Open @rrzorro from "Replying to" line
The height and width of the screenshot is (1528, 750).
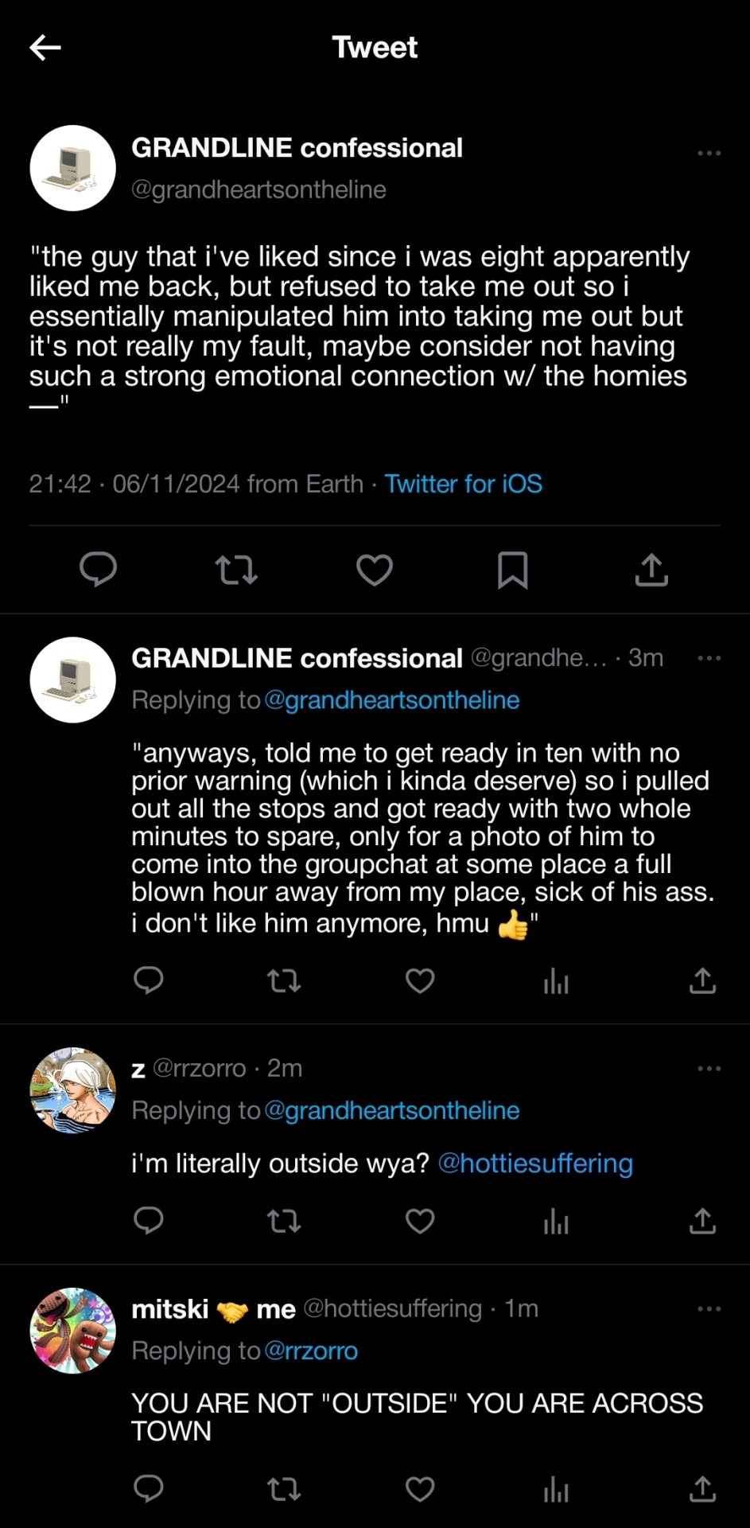311,1351
